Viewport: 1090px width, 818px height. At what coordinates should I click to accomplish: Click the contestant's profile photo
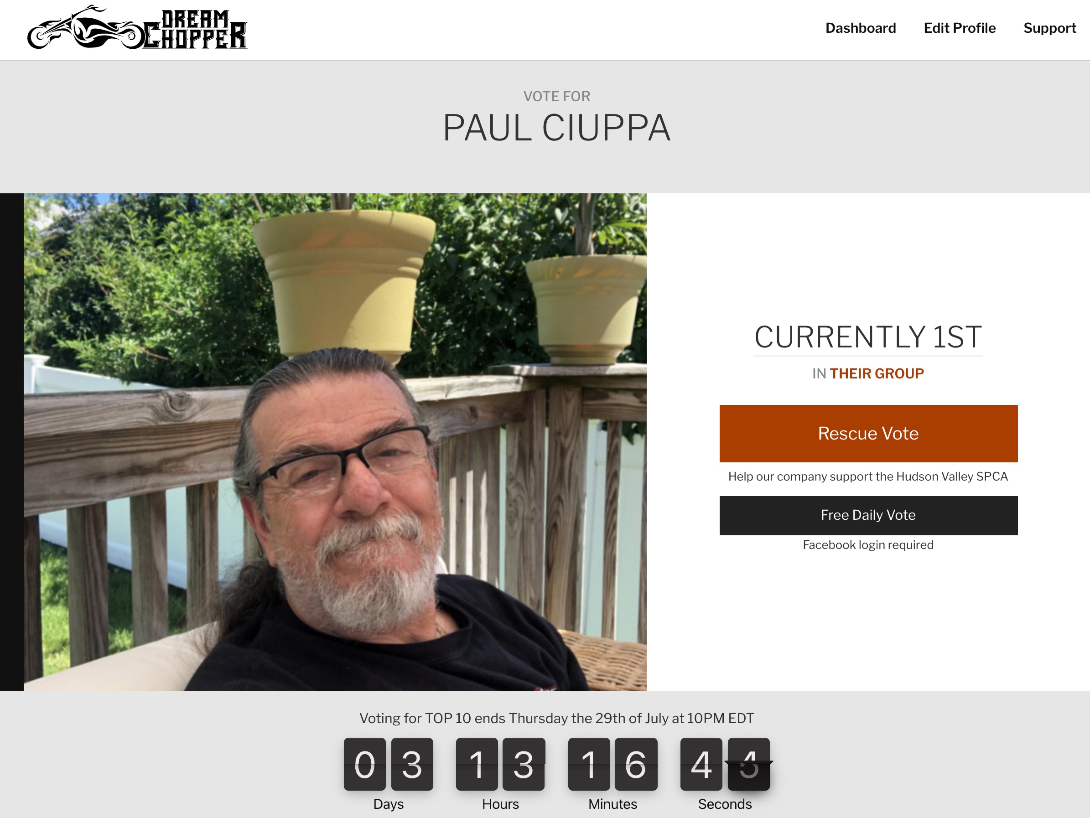tap(335, 441)
